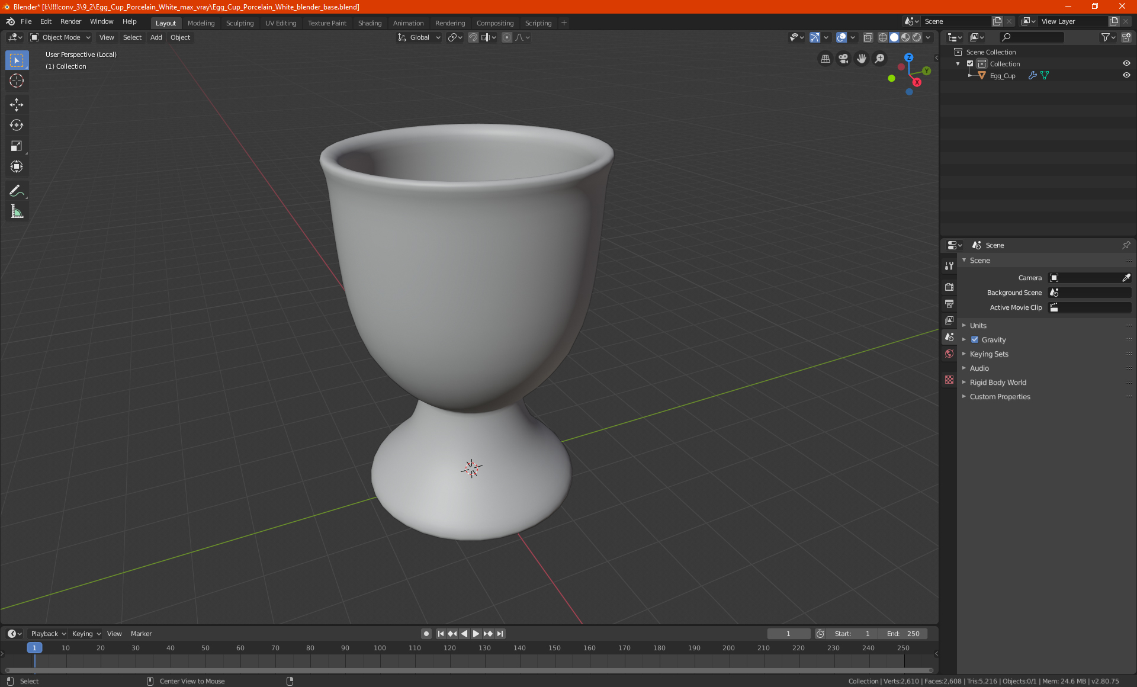
Task: Toggle show gizmo button
Action: (815, 37)
